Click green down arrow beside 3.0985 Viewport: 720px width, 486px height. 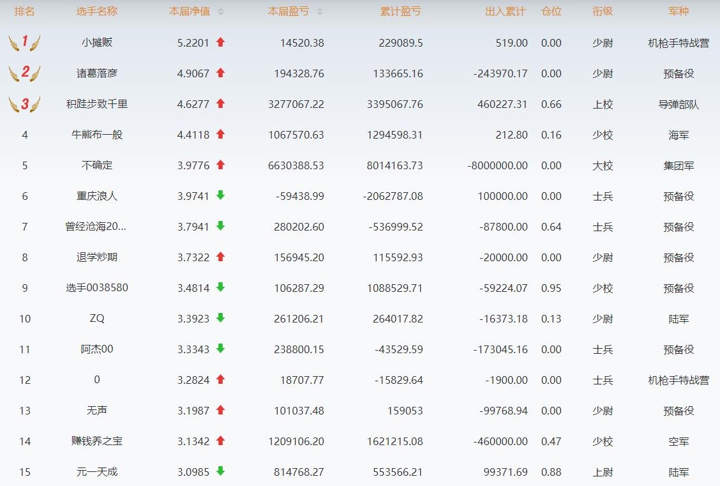tap(221, 471)
